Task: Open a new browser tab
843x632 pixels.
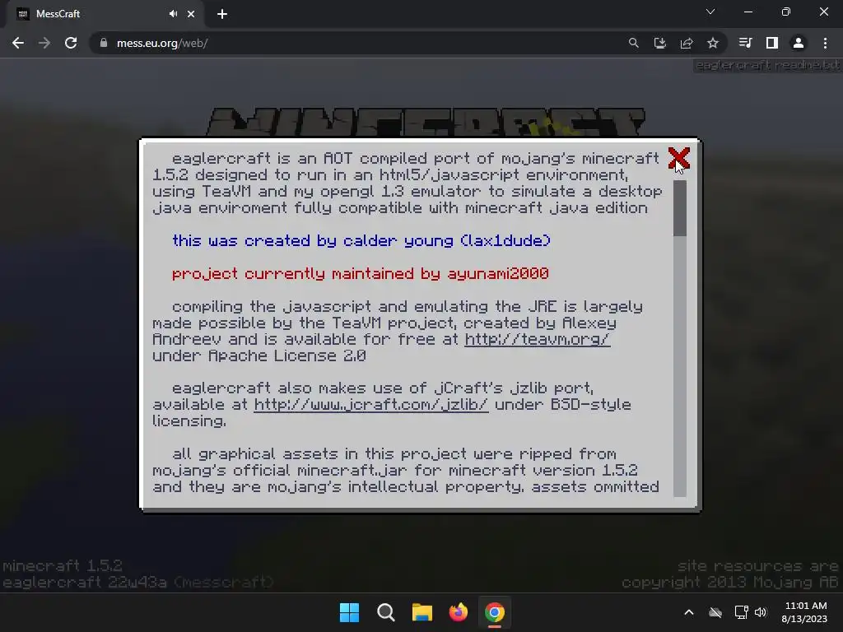Action: (x=222, y=14)
